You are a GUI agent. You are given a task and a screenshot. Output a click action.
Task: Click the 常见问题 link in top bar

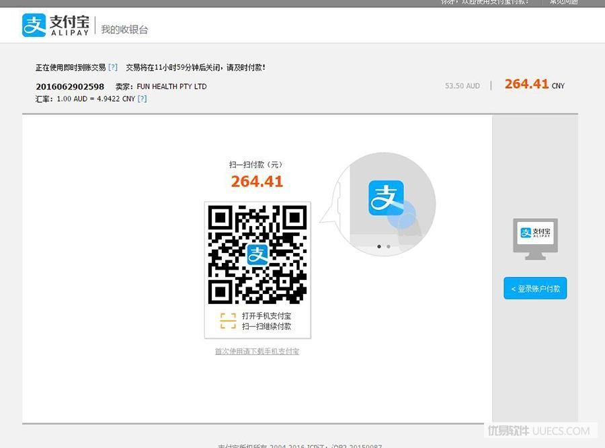pyautogui.click(x=564, y=2)
